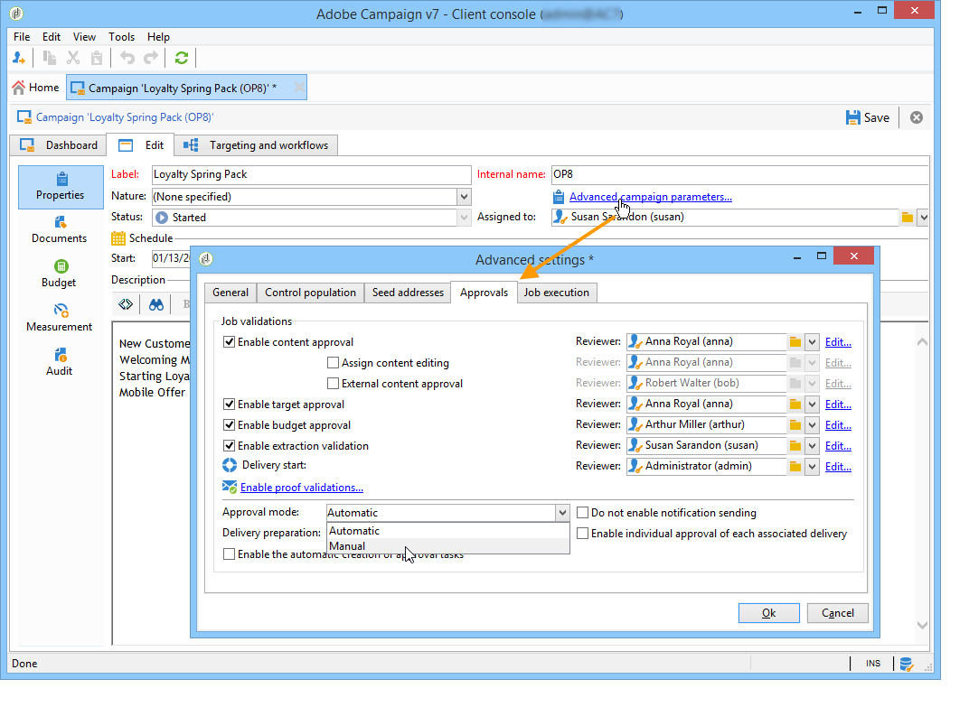
Task: Open the Tools menu
Action: point(122,37)
